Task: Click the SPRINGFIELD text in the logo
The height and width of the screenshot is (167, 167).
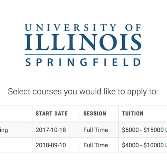Action: coord(83,62)
